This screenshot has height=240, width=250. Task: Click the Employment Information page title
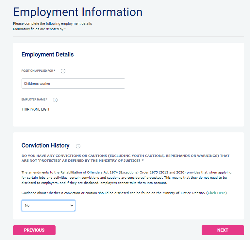[78, 12]
